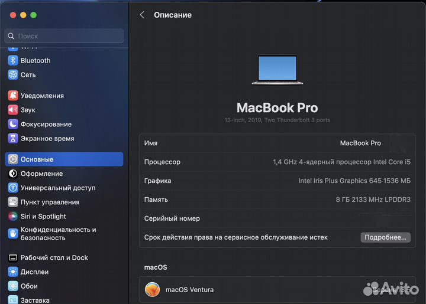
Task: Click the green zoom window button
Action: pos(33,15)
